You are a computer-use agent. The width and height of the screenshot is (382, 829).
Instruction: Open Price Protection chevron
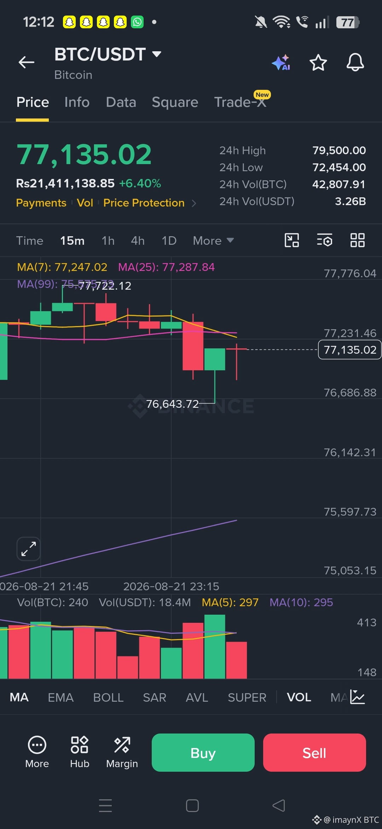[193, 203]
